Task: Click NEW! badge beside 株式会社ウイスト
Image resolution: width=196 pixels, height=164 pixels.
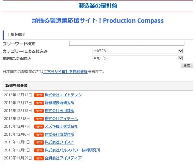Action: [x=39, y=142]
